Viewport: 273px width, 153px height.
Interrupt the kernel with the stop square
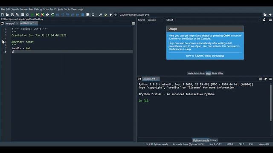pos(260,79)
